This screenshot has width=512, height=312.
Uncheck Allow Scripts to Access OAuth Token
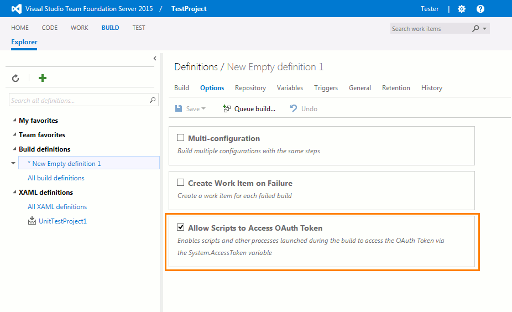pyautogui.click(x=180, y=227)
